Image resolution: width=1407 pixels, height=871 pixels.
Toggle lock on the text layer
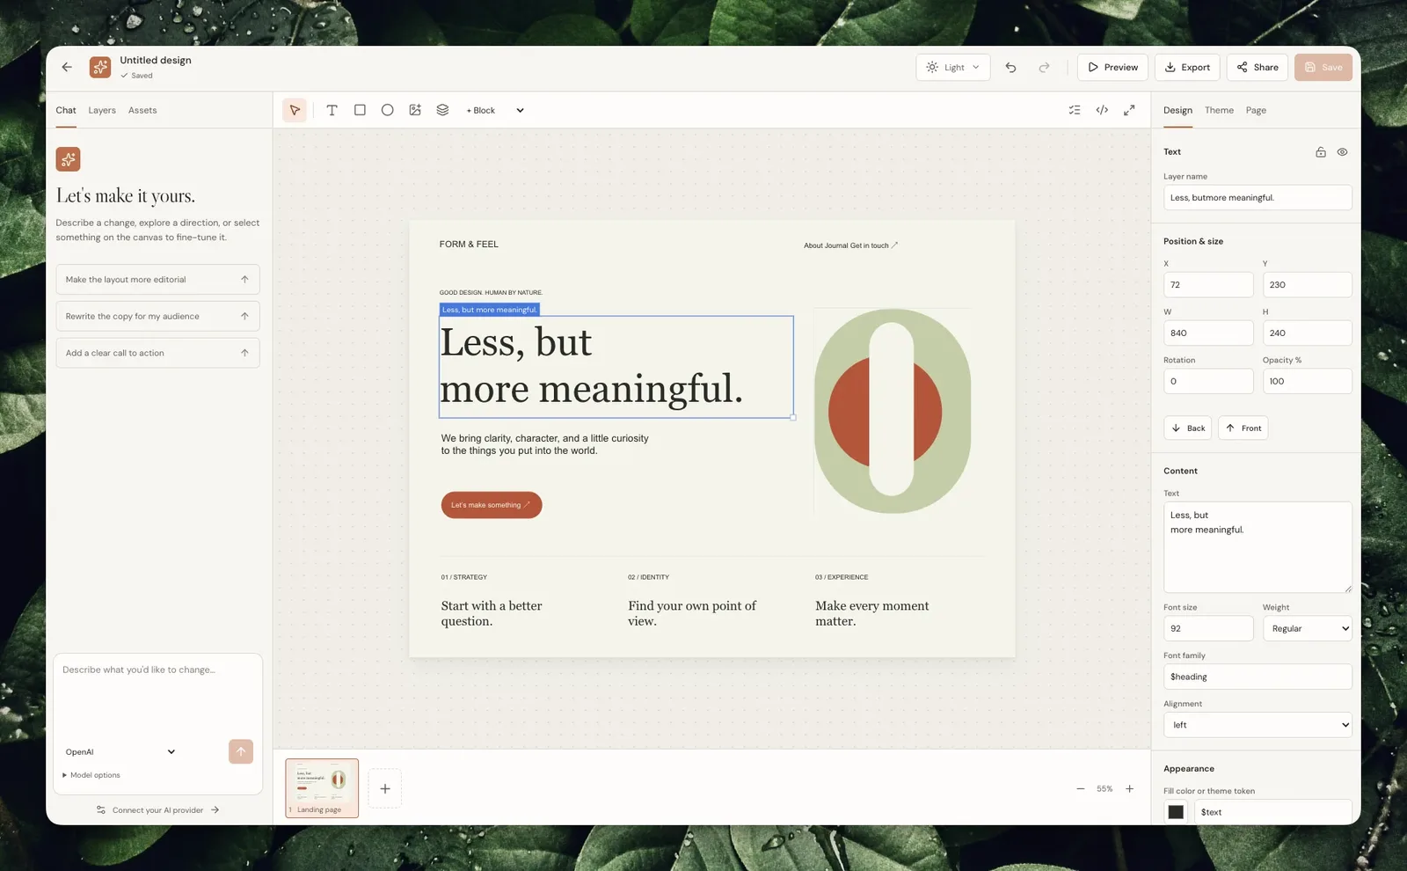[1320, 151]
